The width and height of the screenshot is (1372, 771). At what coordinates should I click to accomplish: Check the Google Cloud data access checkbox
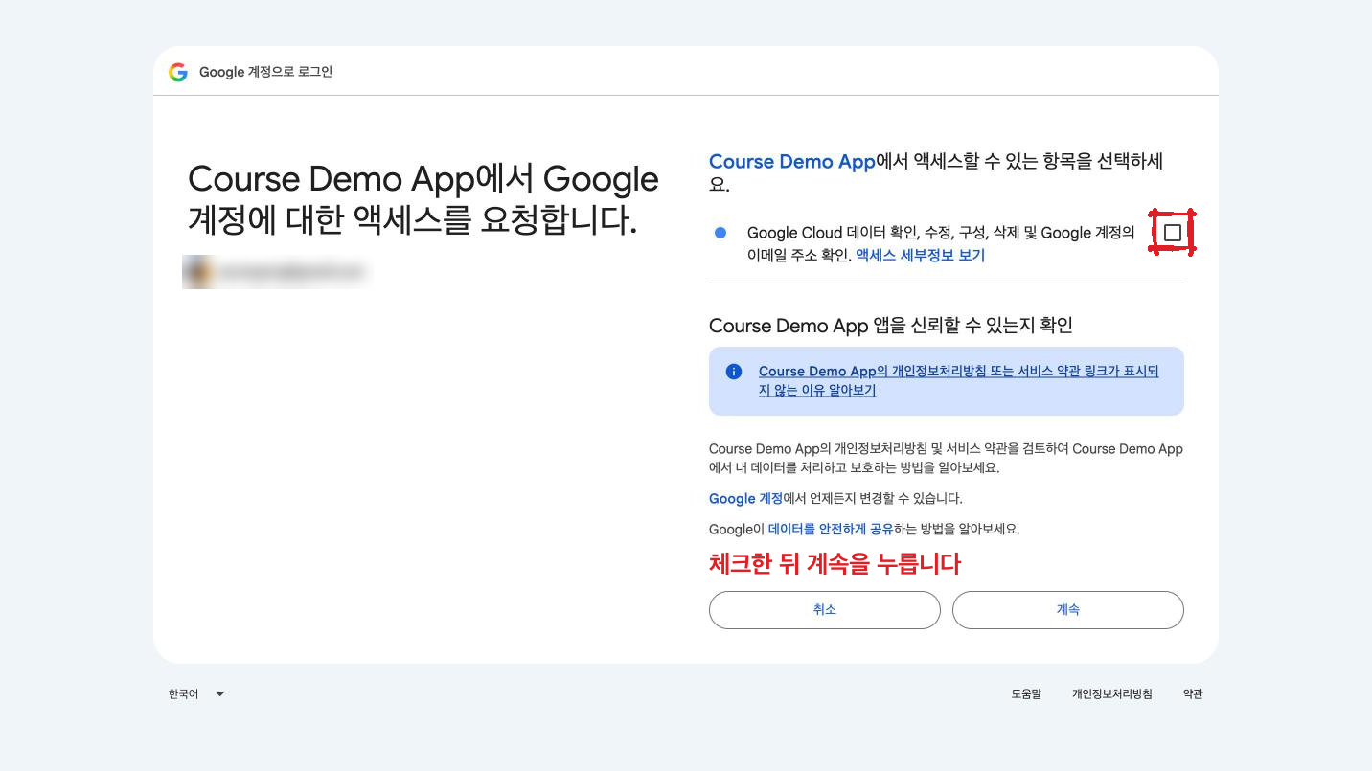pos(1172,233)
